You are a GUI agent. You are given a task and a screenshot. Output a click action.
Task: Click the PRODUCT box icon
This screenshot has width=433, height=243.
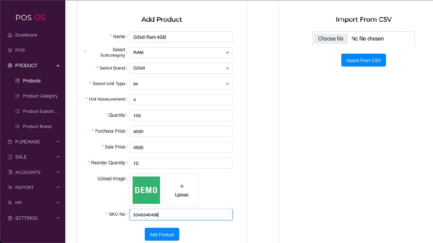10,65
